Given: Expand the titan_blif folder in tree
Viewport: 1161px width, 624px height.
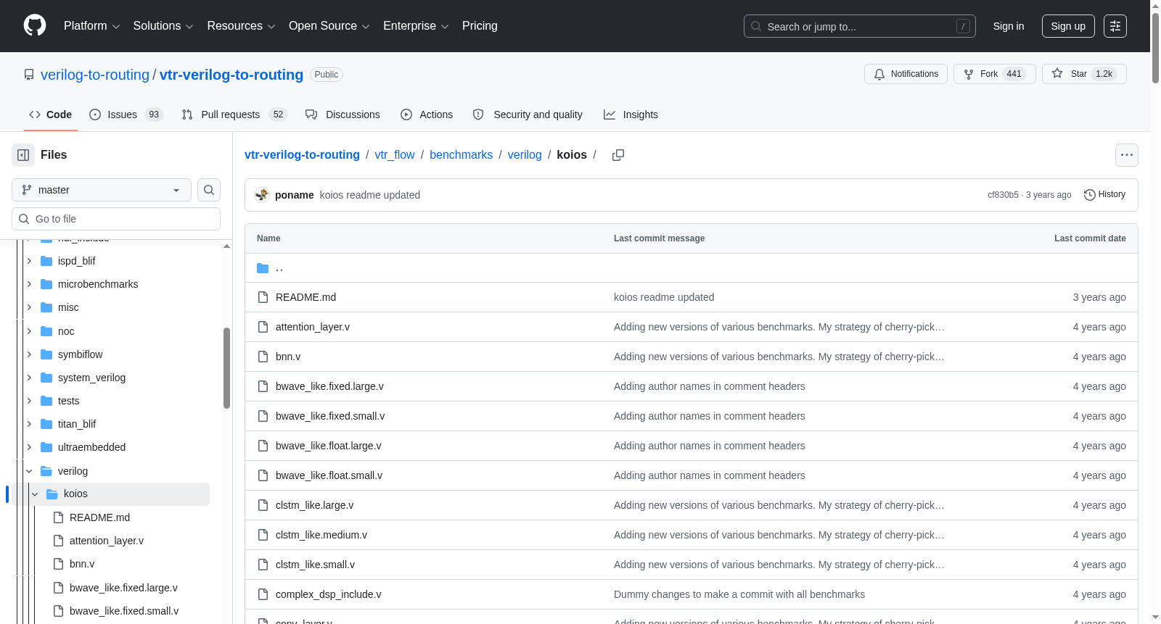Looking at the screenshot, I should (x=29, y=424).
